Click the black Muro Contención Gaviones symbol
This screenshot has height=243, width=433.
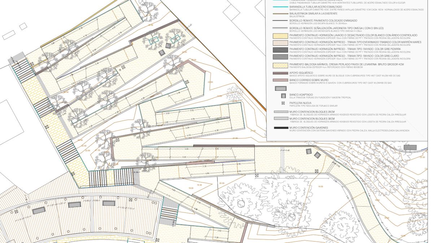point(278,127)
